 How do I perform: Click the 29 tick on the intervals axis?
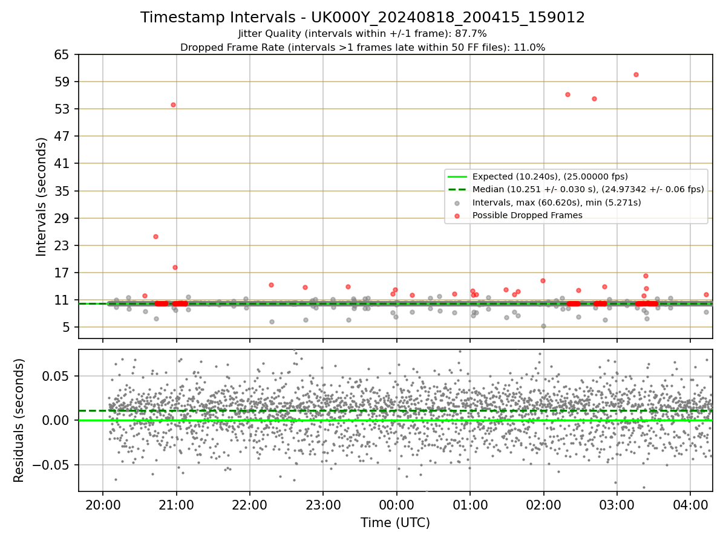[61, 218]
